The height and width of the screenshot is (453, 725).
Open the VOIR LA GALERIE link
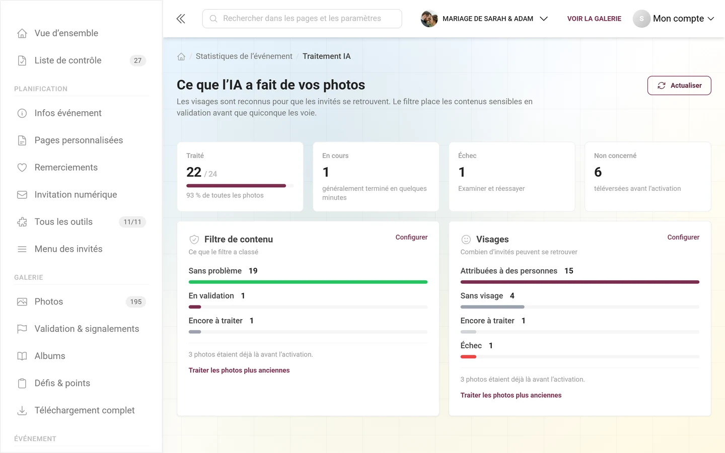point(594,19)
